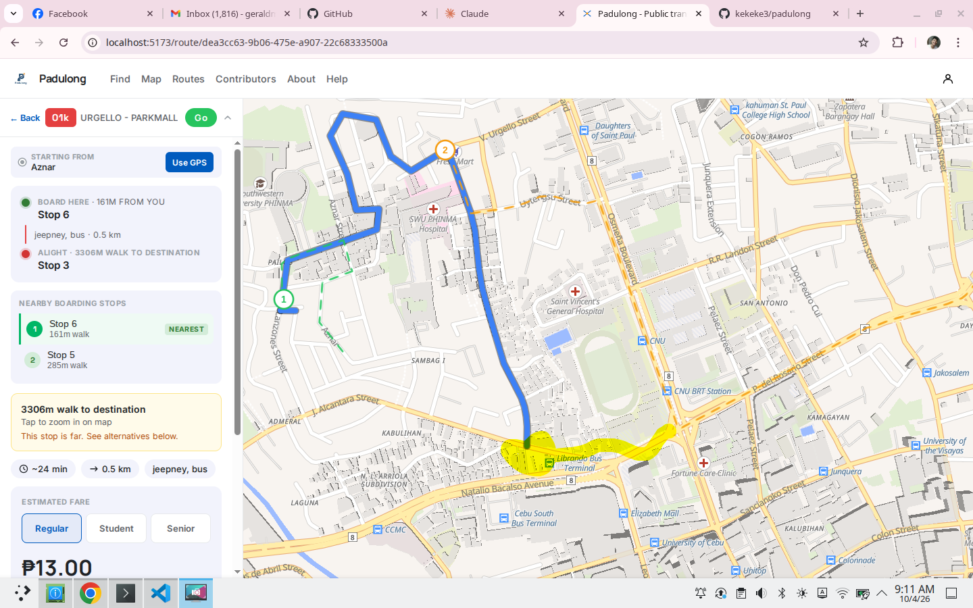Click the ~24 min duration chip
The image size is (973, 608).
coord(43,469)
